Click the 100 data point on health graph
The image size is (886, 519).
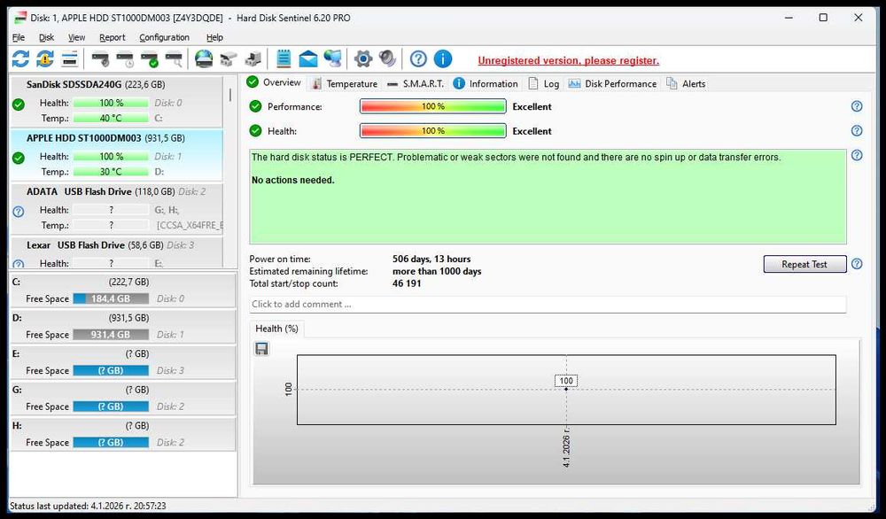(x=566, y=389)
